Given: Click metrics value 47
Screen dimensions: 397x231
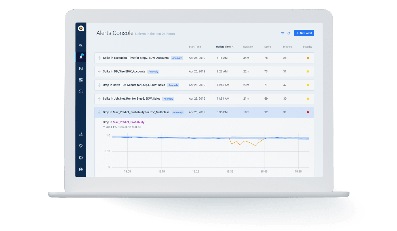Looking at the screenshot, I should (x=285, y=85).
